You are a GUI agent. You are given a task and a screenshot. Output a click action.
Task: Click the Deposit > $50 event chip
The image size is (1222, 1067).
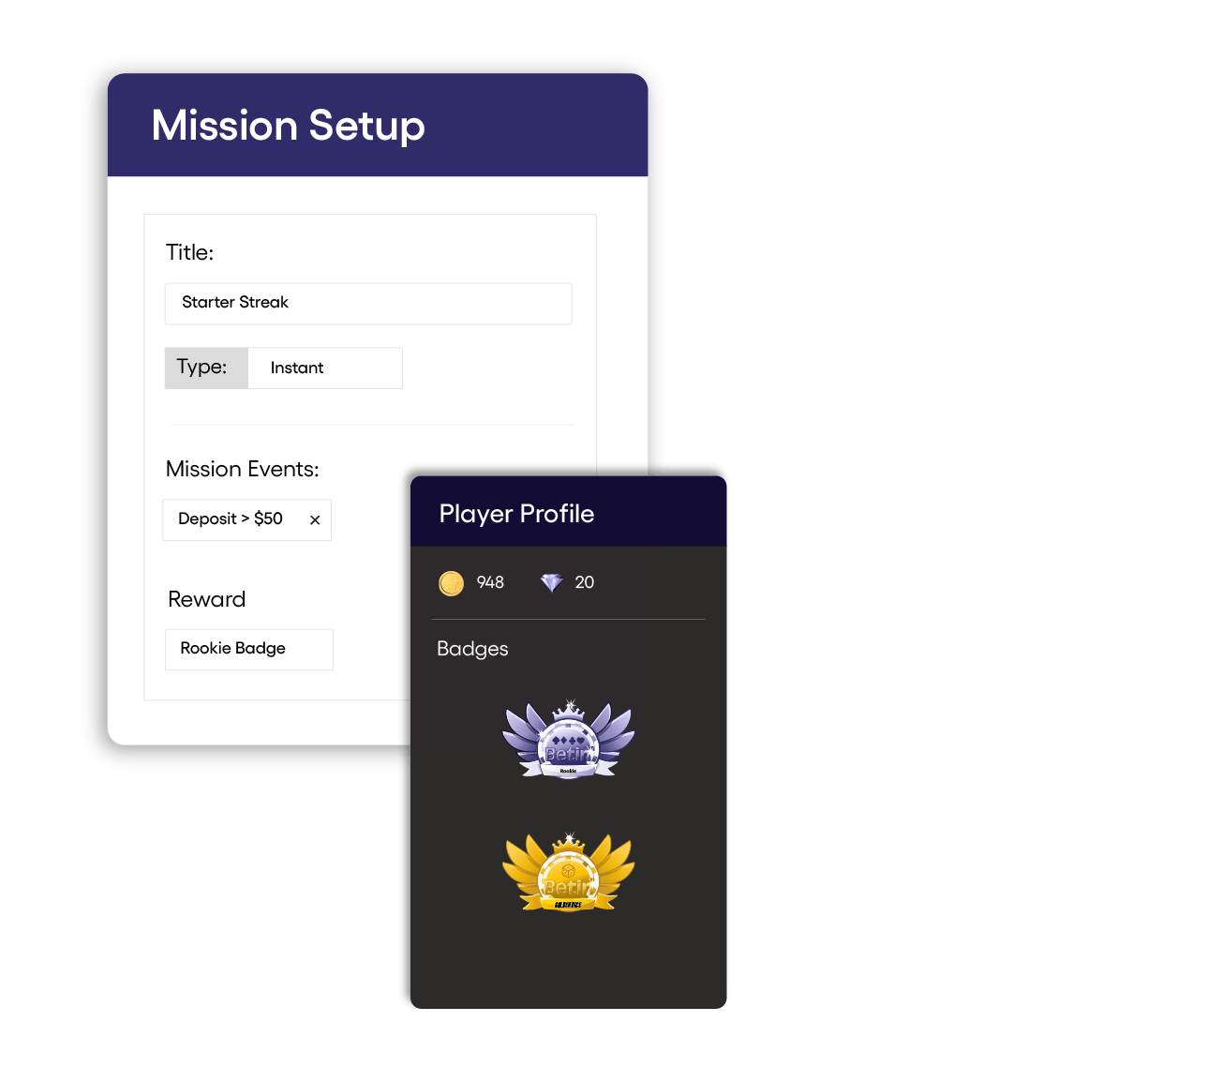[x=247, y=519]
